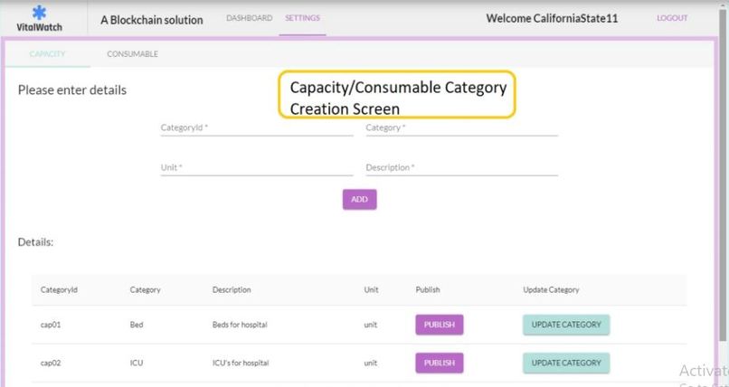729x387 pixels.
Task: Select the 'ICU's for hospital' description
Action: (x=241, y=363)
